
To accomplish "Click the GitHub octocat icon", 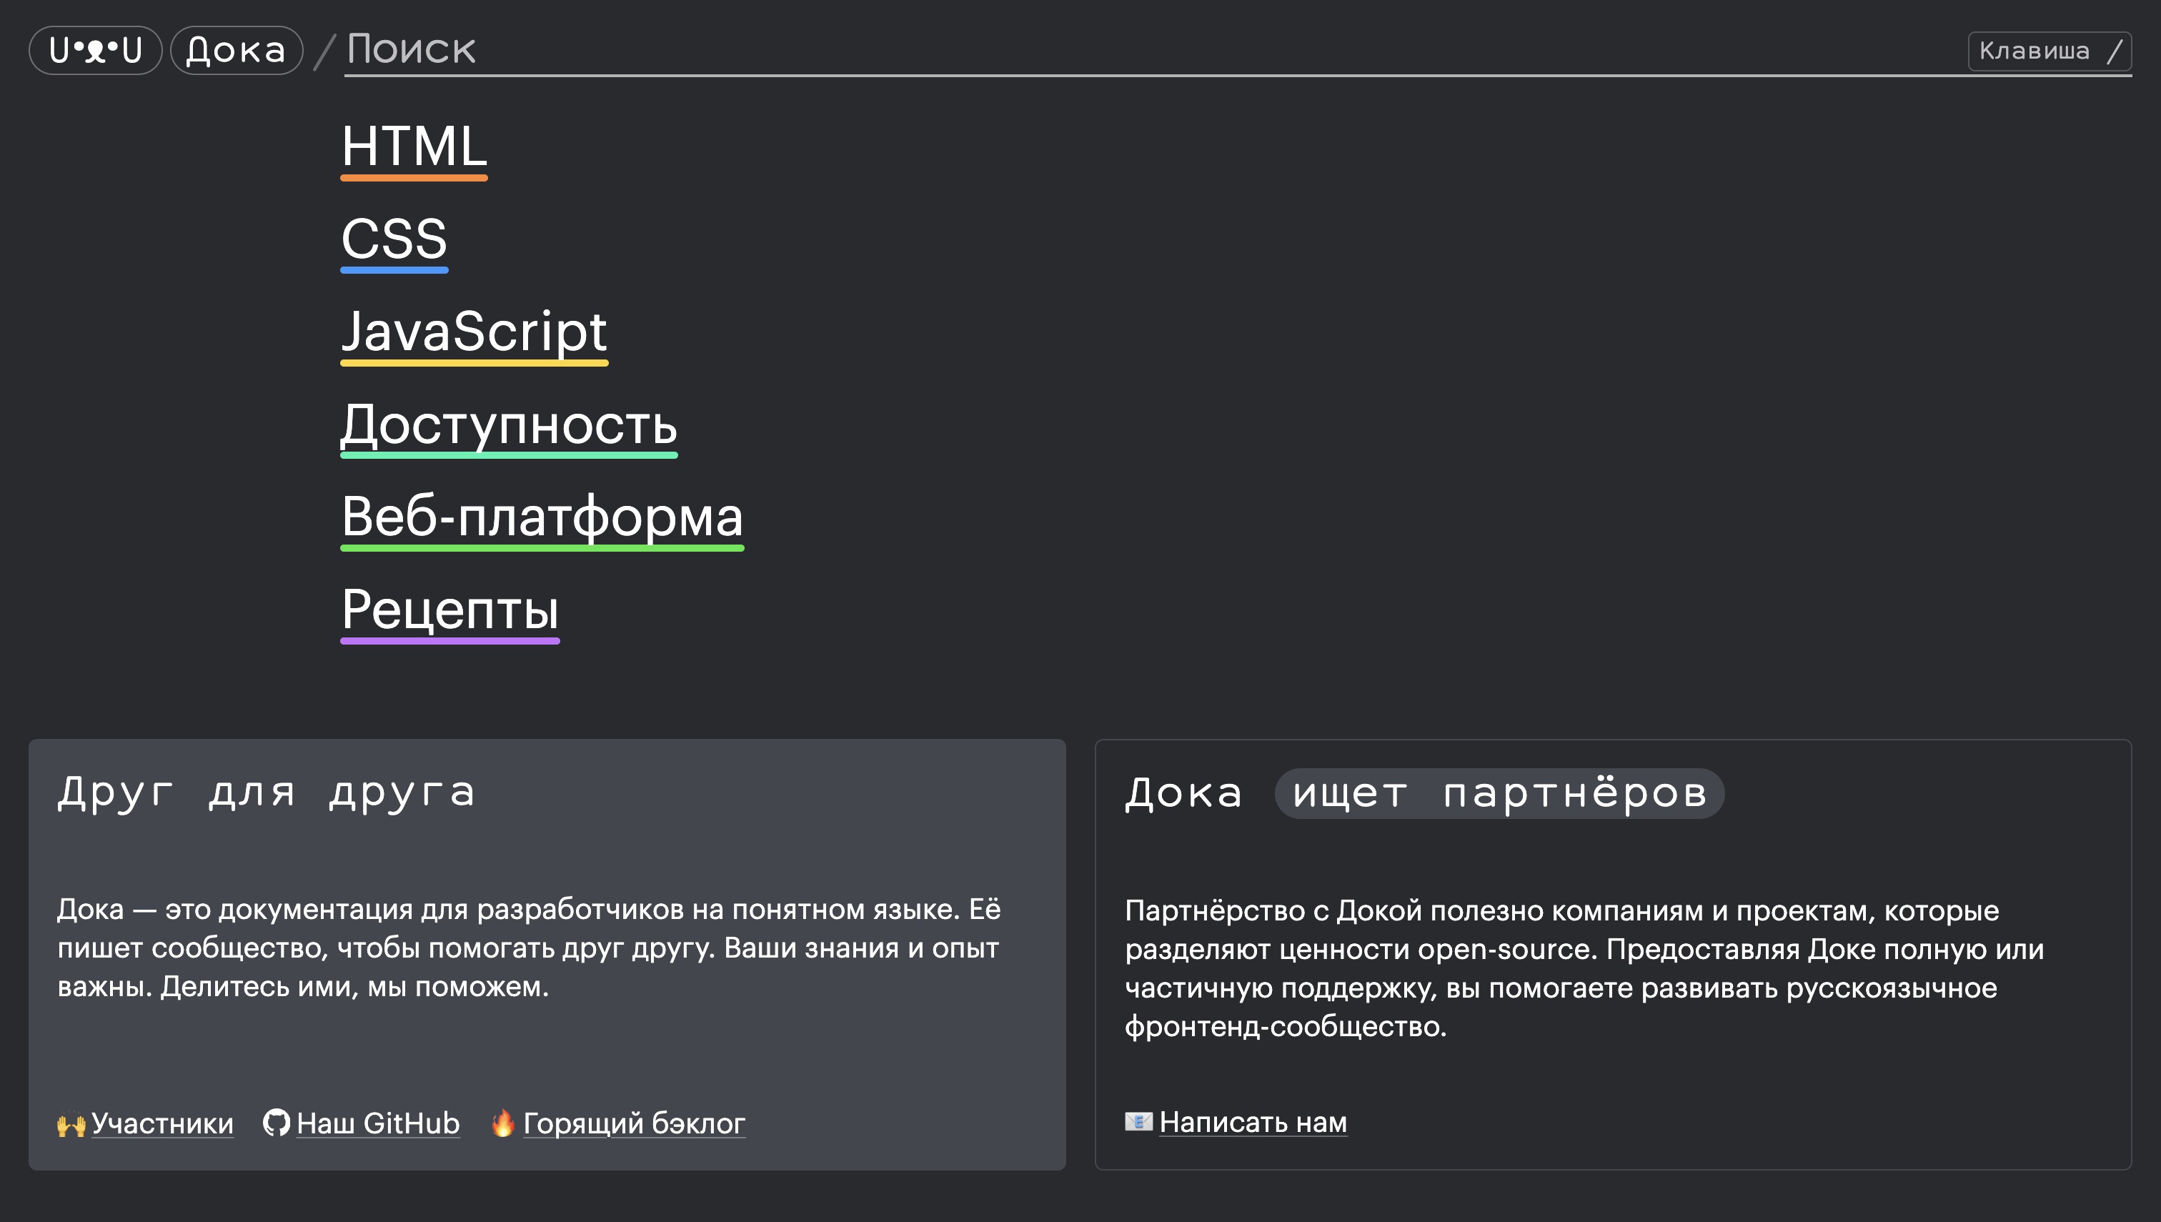I will point(276,1122).
